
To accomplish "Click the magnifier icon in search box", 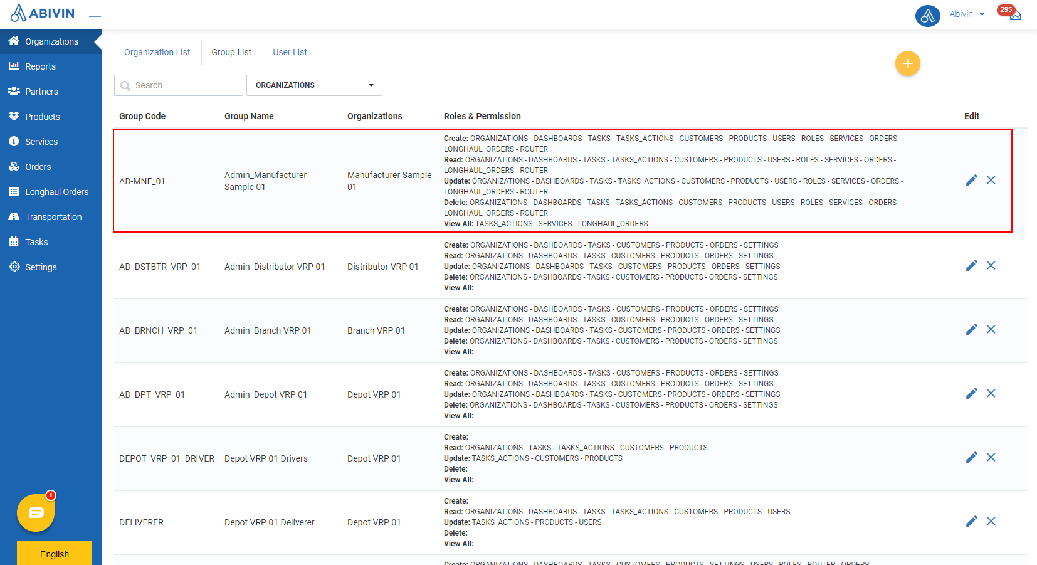I will click(x=125, y=86).
